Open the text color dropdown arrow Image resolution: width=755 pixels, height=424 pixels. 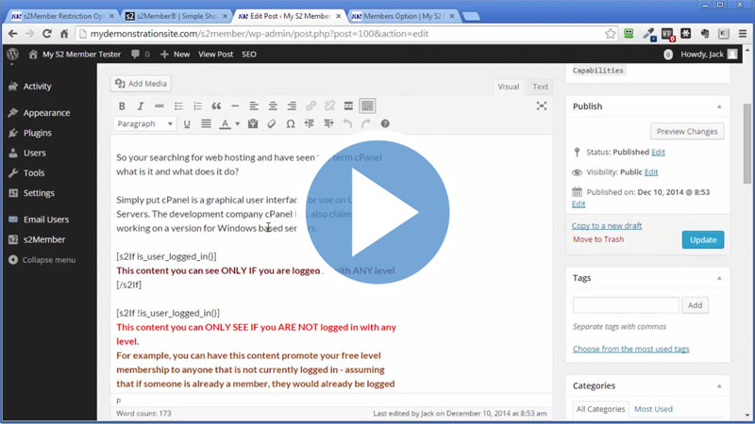click(x=237, y=124)
